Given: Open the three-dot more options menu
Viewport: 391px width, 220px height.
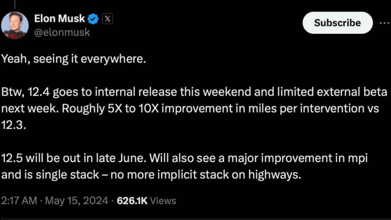Looking at the screenshot, I should [384, 23].
